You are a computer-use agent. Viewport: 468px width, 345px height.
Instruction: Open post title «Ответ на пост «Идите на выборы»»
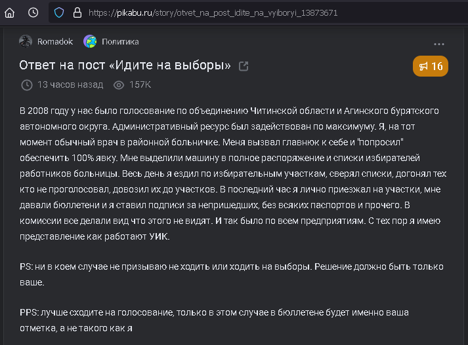pos(125,65)
